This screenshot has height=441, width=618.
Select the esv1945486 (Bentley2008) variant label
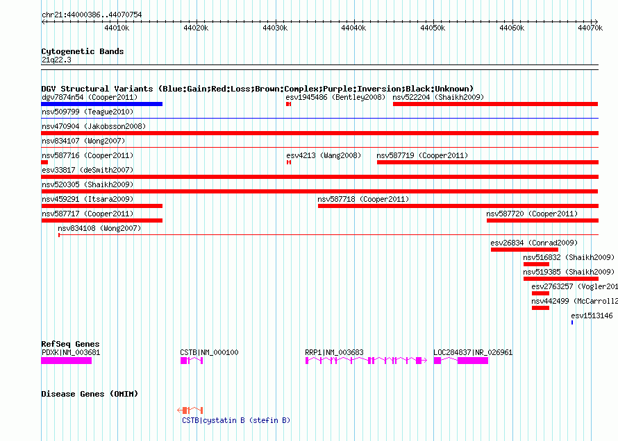(335, 97)
